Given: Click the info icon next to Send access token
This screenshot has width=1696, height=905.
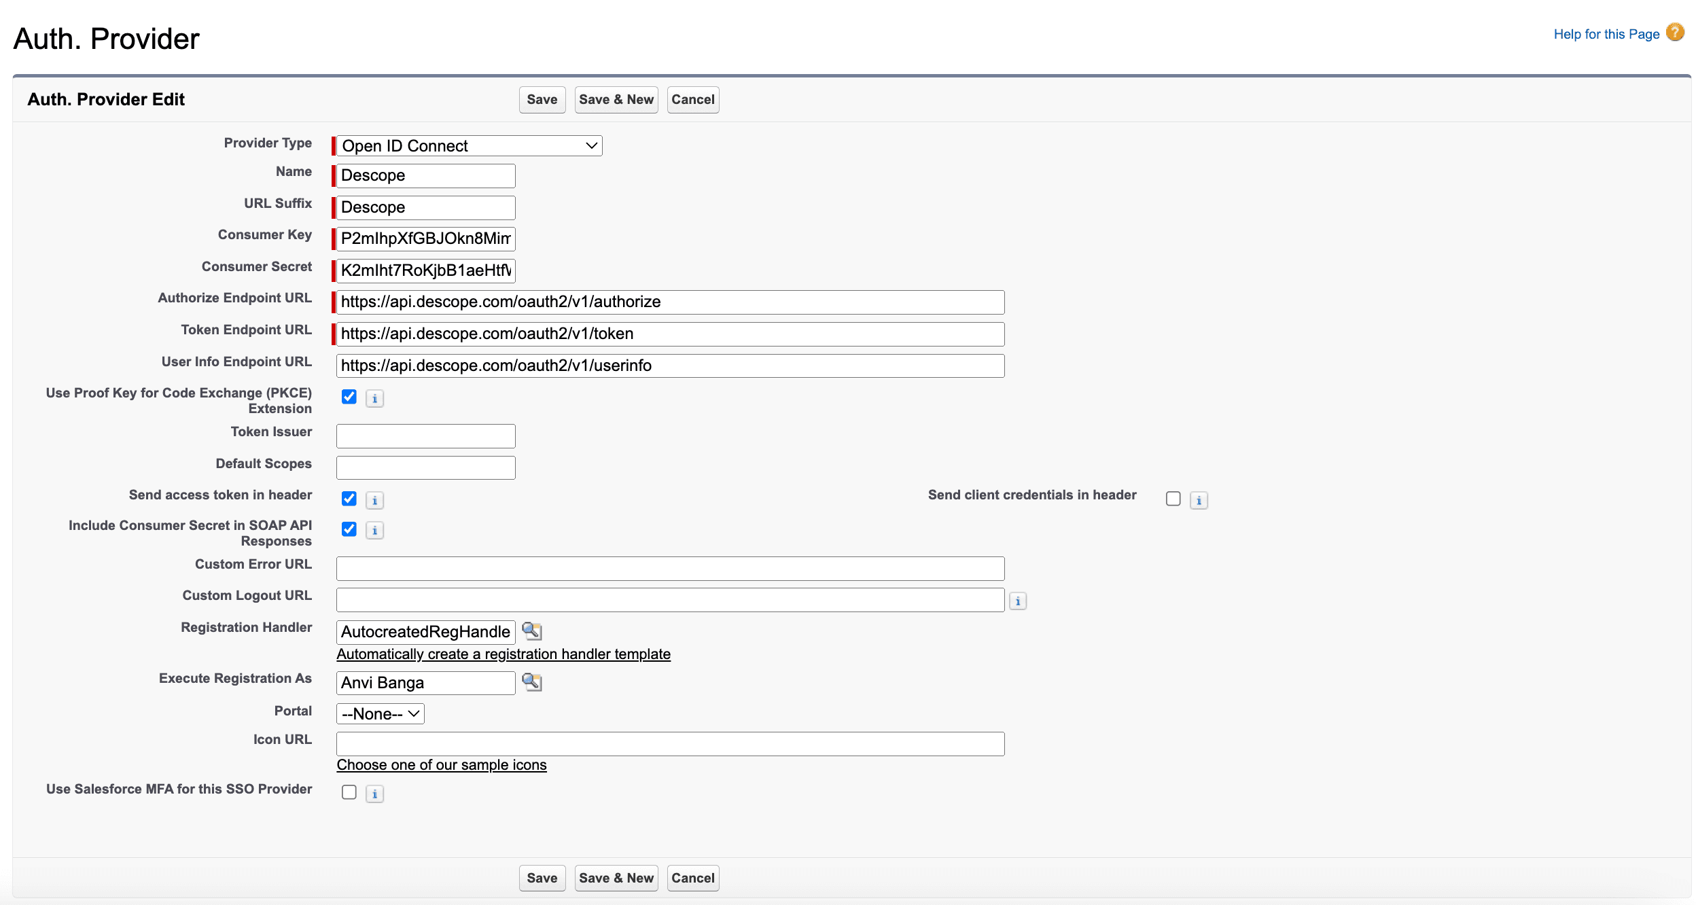Looking at the screenshot, I should click(374, 499).
